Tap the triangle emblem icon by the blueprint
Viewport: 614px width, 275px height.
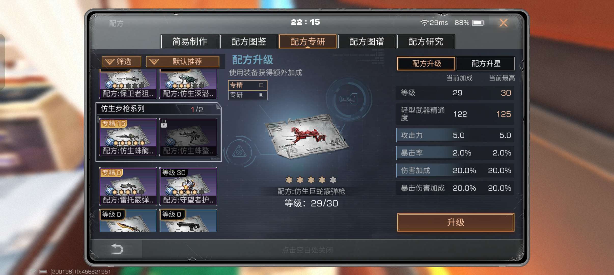[x=239, y=152]
